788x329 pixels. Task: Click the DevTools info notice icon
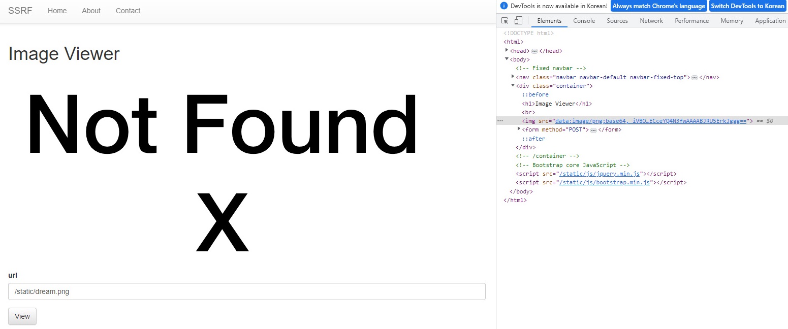point(504,6)
